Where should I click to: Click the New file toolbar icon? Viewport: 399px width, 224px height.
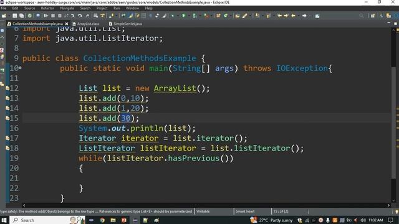click(4, 16)
